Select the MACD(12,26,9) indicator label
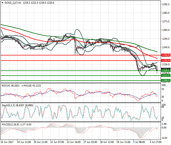Screen dimensions: 171x145 pyautogui.click(x=10, y=125)
